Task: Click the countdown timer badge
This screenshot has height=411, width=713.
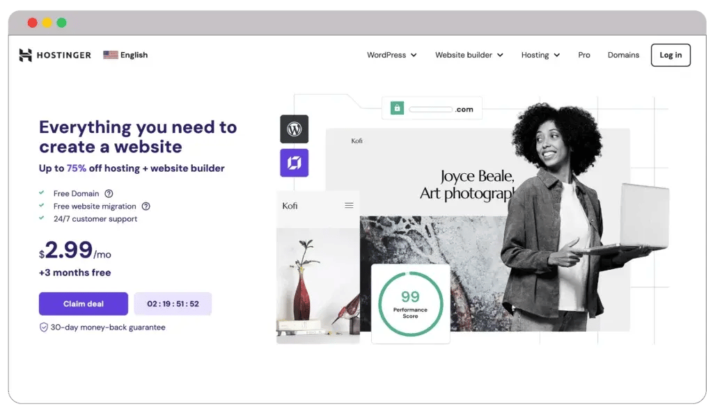Action: tap(173, 304)
